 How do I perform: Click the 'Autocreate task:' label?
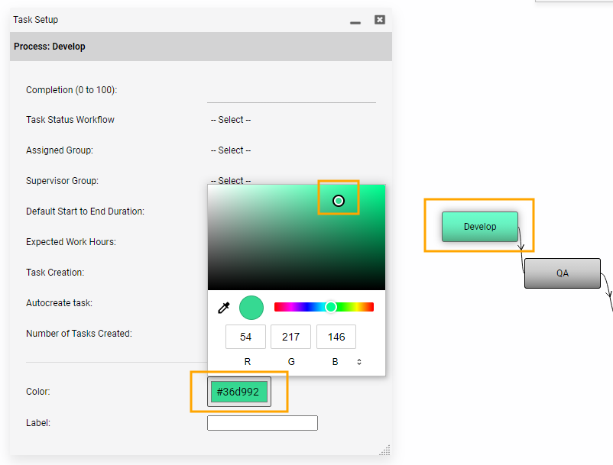[60, 303]
